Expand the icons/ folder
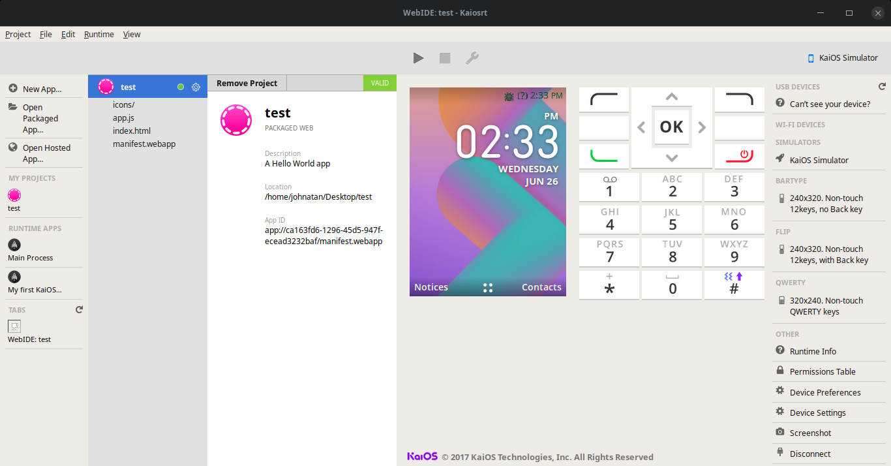Image resolution: width=891 pixels, height=466 pixels. (x=123, y=104)
